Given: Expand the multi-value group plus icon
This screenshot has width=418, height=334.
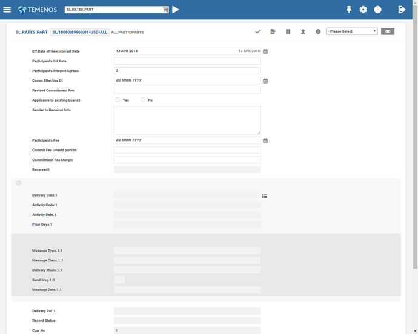Looking at the screenshot, I should pos(19,183).
